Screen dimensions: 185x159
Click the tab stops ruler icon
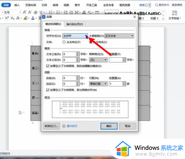[x=97, y=12]
